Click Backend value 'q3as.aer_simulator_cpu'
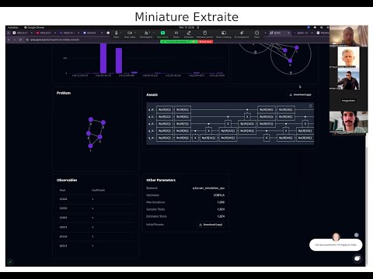The height and width of the screenshot is (279, 373). [x=208, y=188]
